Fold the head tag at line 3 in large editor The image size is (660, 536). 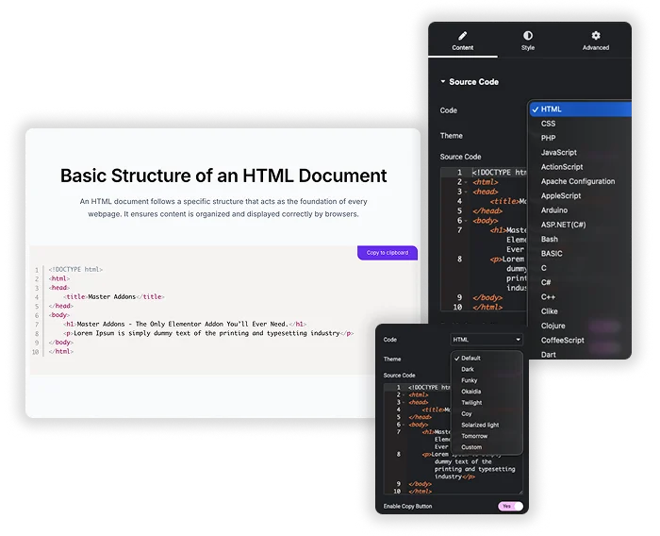[466, 193]
